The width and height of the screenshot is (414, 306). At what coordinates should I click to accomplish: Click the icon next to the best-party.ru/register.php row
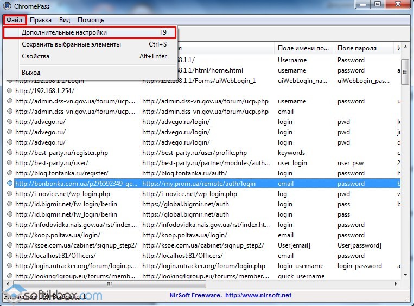pyautogui.click(x=9, y=153)
